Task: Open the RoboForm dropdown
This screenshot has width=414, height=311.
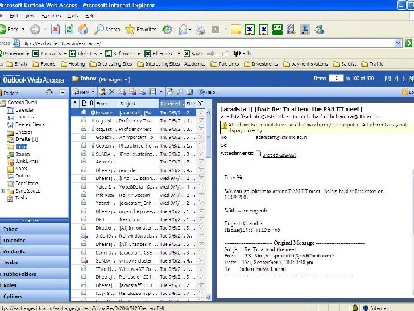Action: click(x=27, y=54)
